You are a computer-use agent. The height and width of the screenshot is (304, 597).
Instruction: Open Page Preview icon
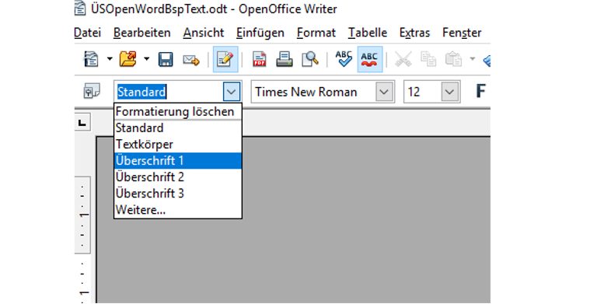[310, 59]
